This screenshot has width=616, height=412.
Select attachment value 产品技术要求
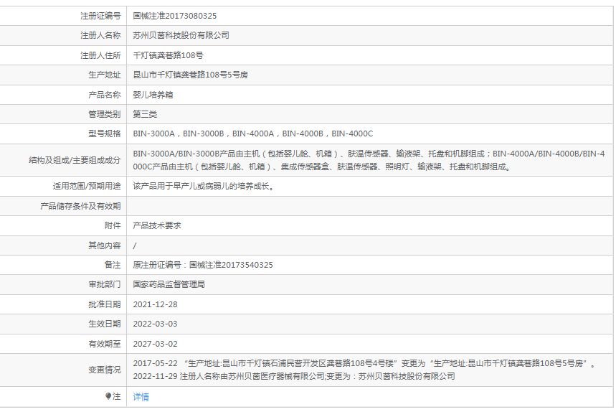[157, 225]
